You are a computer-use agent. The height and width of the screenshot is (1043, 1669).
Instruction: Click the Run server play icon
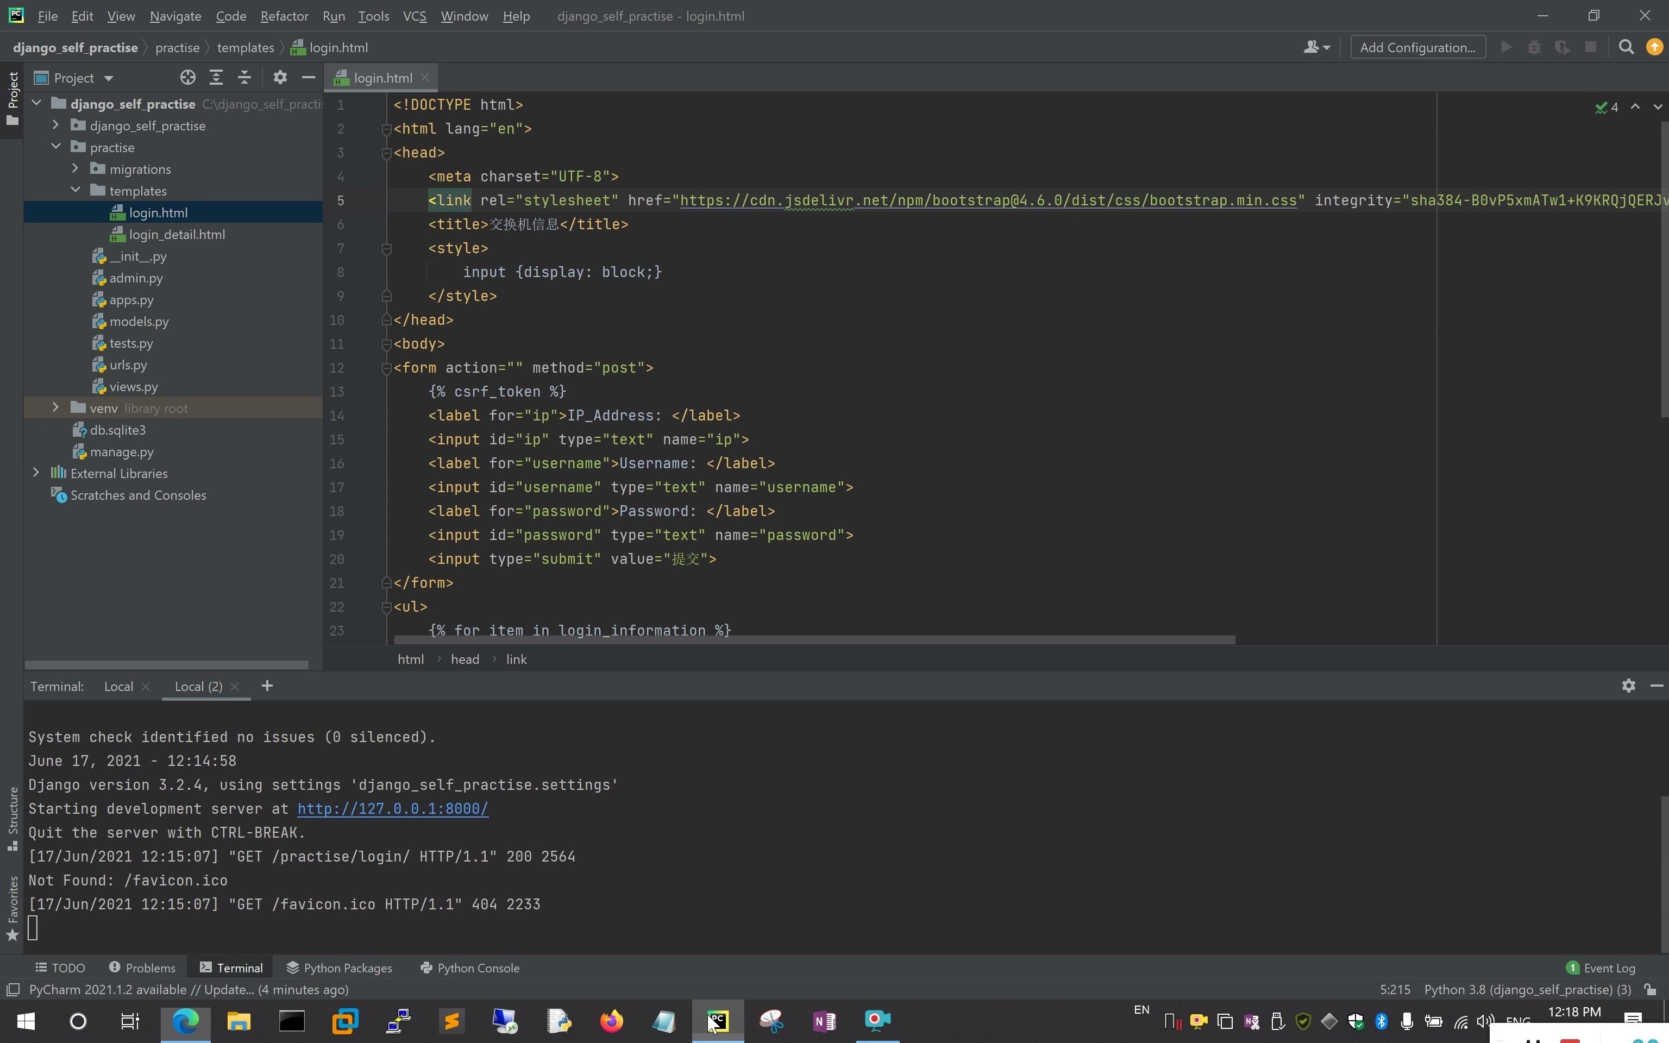point(1505,48)
